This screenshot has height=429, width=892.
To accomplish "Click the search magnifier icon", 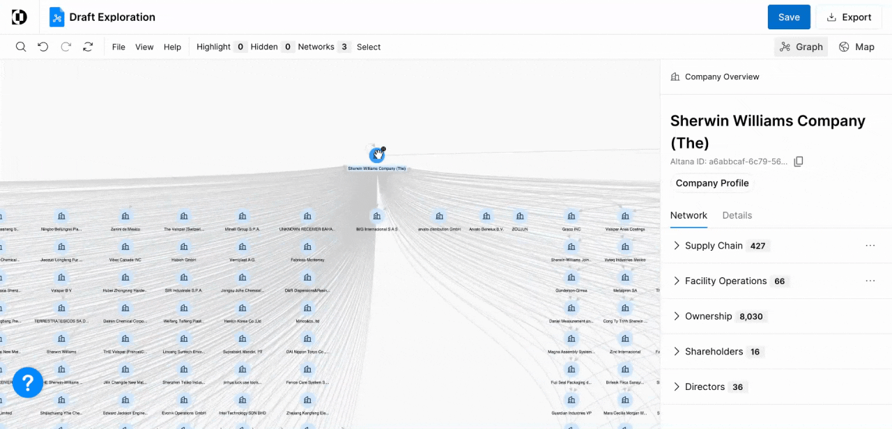I will [x=21, y=47].
